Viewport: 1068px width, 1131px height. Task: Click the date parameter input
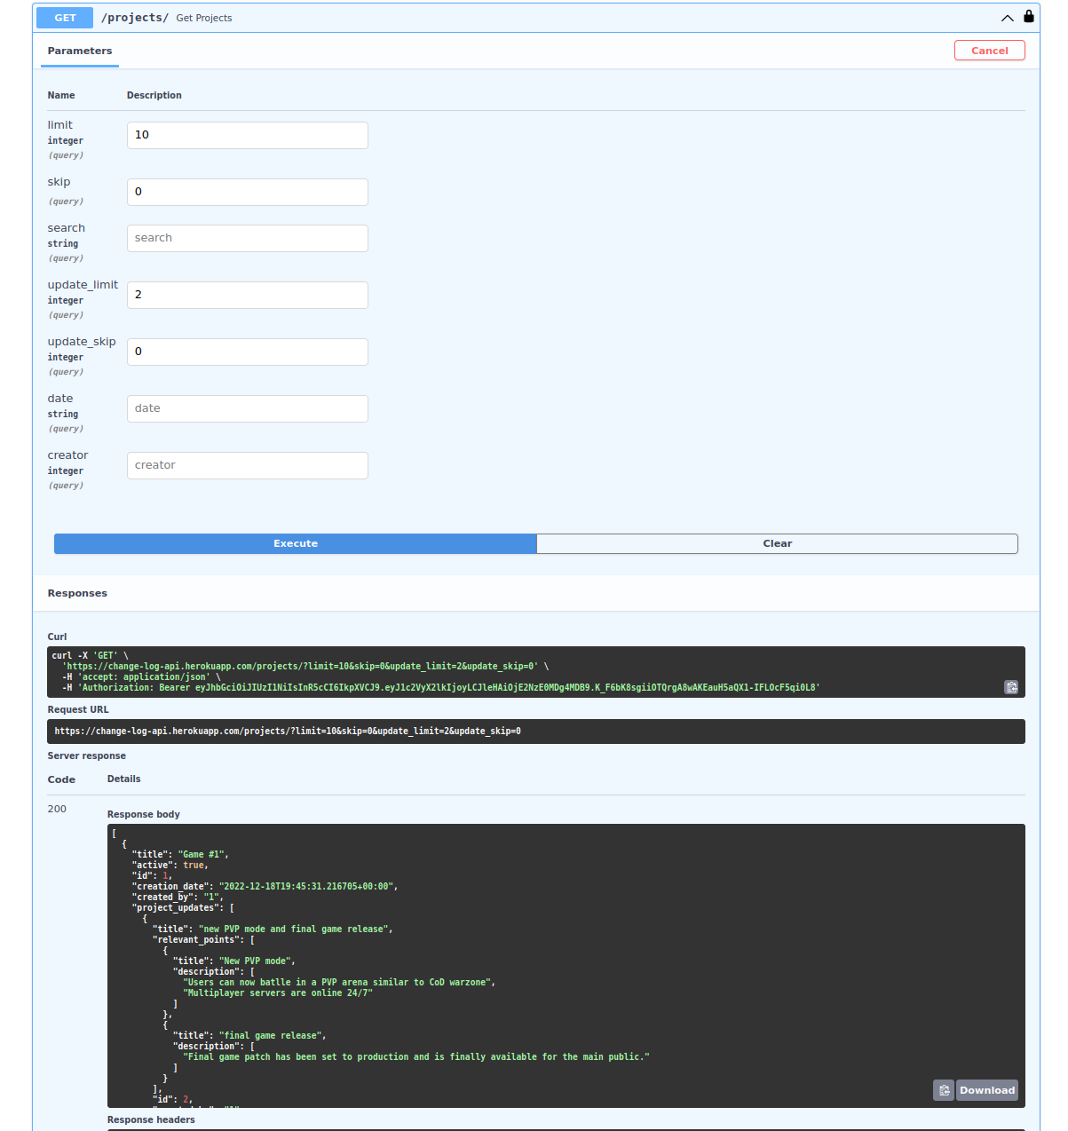click(x=248, y=408)
